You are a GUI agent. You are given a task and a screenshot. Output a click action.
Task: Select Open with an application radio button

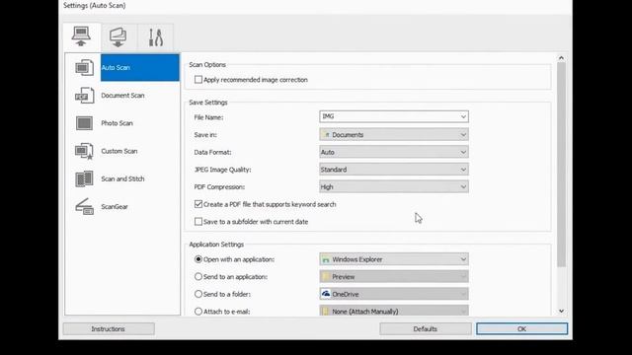coord(198,259)
